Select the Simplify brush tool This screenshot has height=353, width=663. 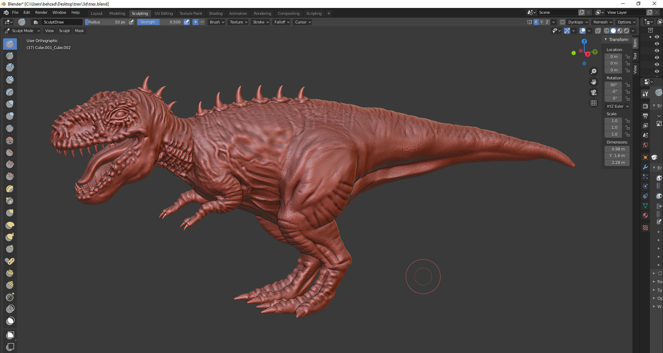coord(10,309)
